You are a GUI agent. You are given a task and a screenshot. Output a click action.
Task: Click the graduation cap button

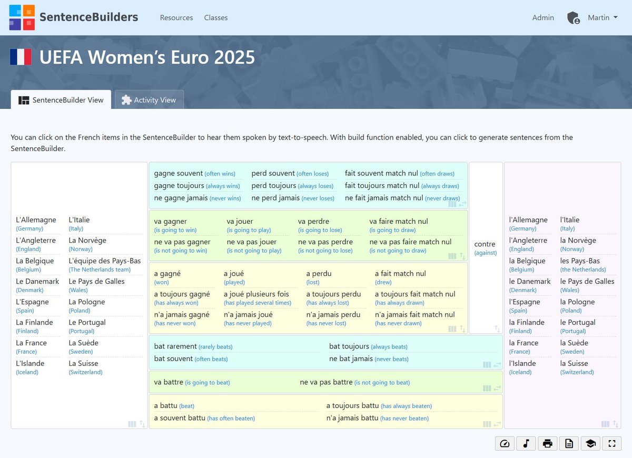coord(590,444)
